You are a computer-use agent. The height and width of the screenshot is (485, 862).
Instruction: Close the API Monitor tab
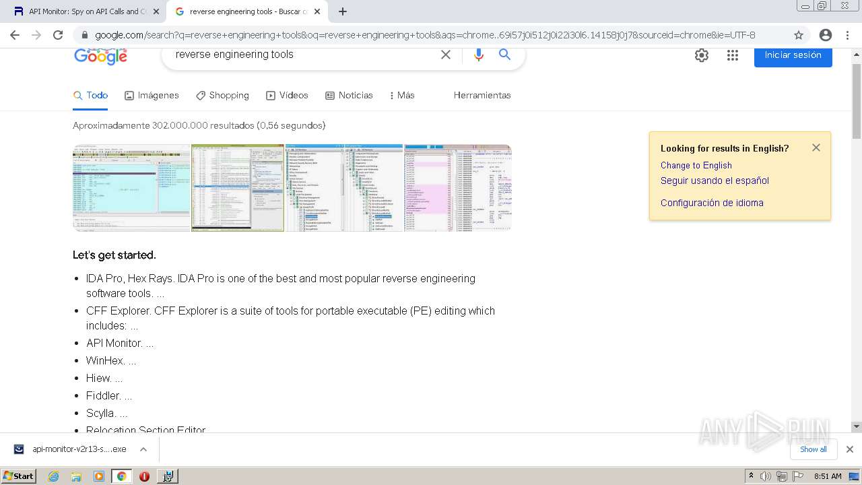[156, 11]
